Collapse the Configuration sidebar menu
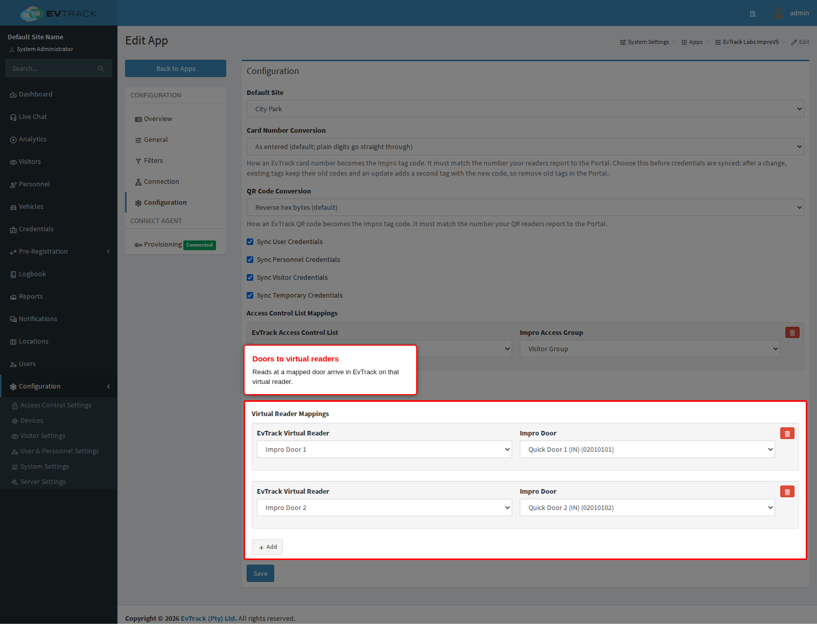Viewport: 817px width, 631px height. click(x=59, y=386)
